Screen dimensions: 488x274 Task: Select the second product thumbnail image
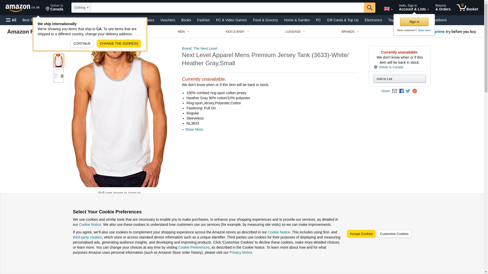pos(59,76)
